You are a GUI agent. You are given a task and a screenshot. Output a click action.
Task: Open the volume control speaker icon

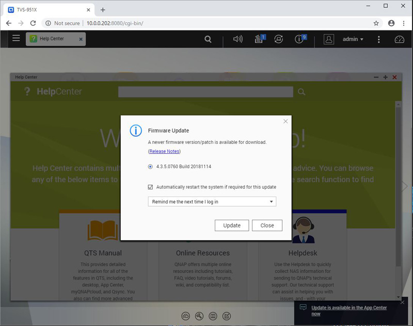pos(238,39)
